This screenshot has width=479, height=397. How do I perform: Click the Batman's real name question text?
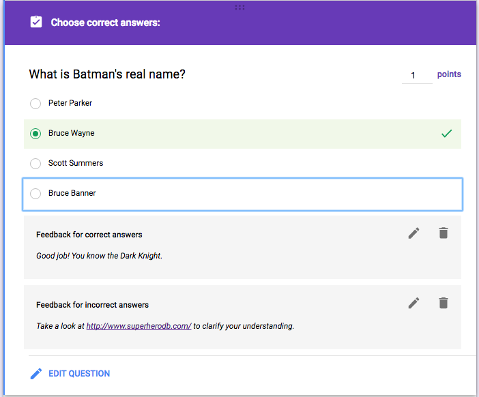coord(107,74)
